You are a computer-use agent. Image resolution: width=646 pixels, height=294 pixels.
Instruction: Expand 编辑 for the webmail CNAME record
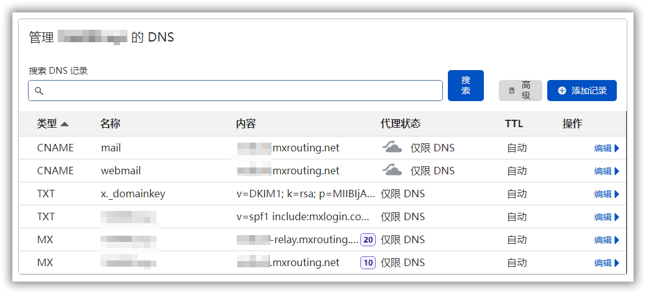607,171
